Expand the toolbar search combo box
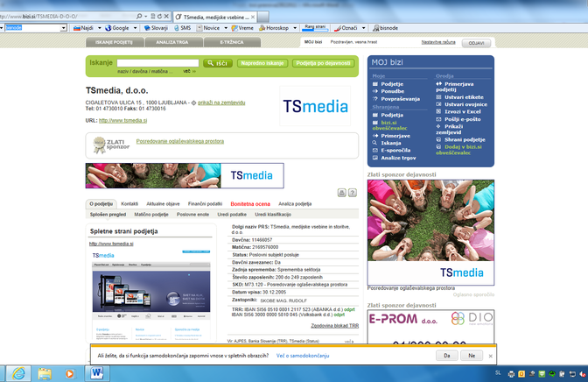Screen dimensions: 588x382 tap(63, 28)
